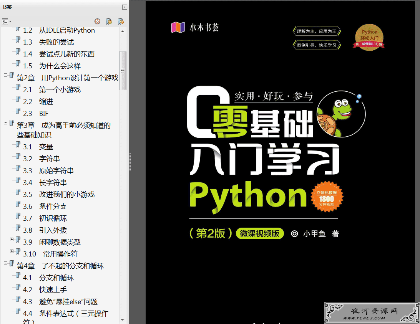420x324 pixels.
Task: Open bookmark 4.1 分支和循环
Action: click(48, 278)
